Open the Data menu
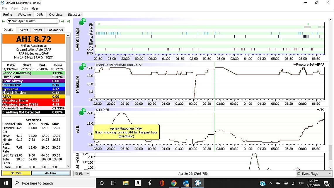Screen dimensions: 334x188 pyautogui.click(x=25, y=9)
